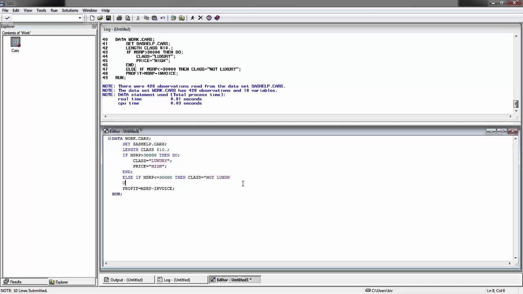Open the Solutions menu
Screen dimensions: 523x294
pyautogui.click(x=70, y=10)
